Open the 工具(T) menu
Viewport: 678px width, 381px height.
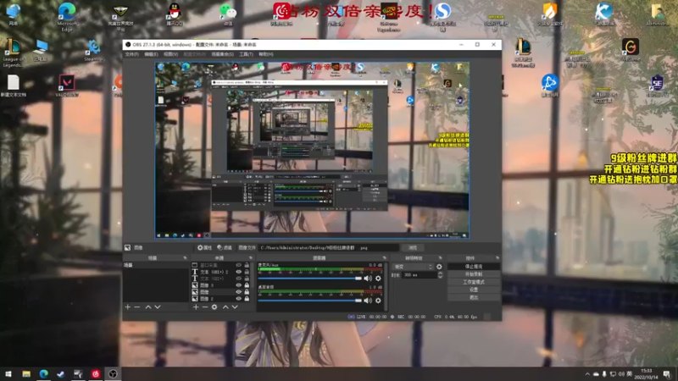(246, 54)
